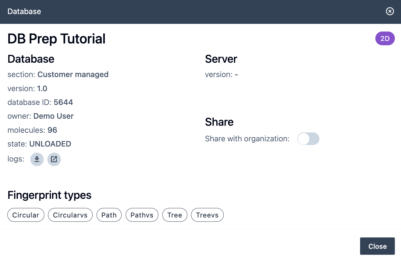
Task: Pick the Tree fingerprint chip
Action: click(x=175, y=215)
